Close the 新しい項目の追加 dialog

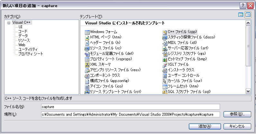point(250,6)
